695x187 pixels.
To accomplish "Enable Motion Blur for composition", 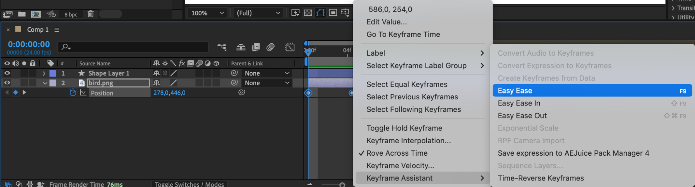I will [270, 47].
